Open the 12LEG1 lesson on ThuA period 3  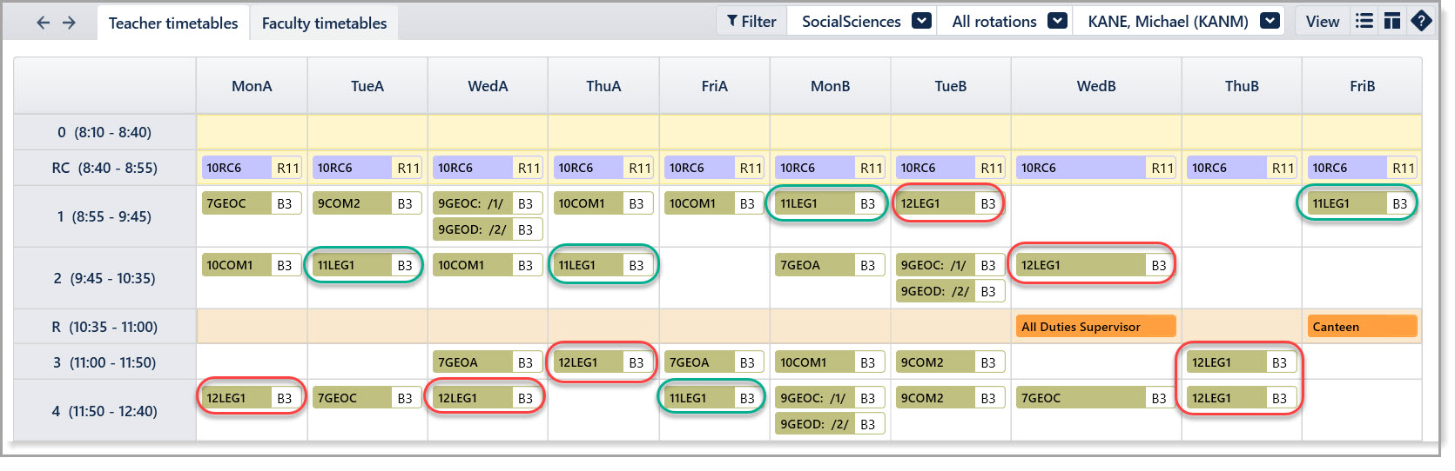603,362
